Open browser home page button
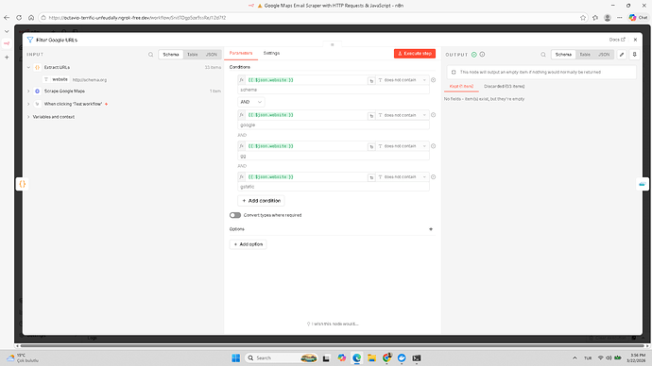 click(x=31, y=17)
